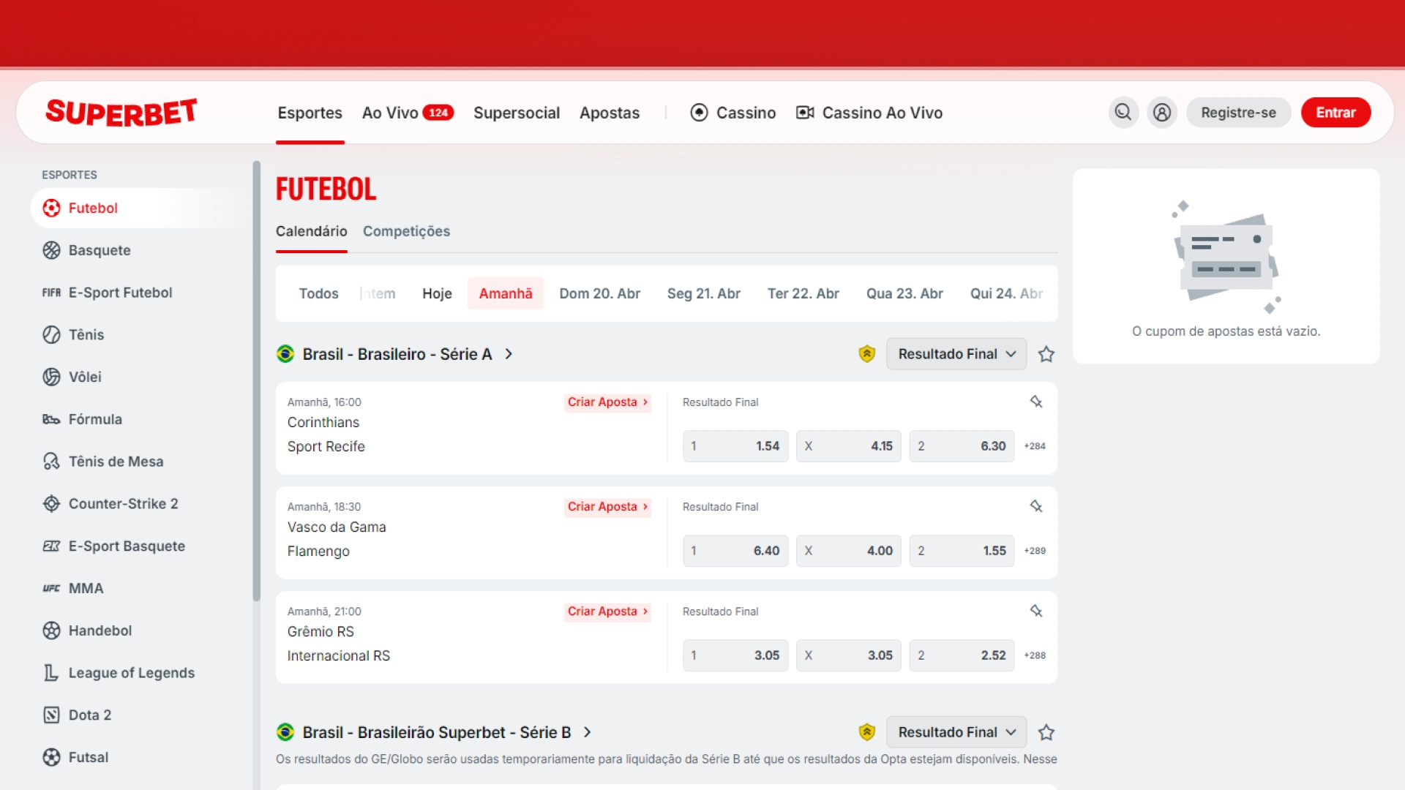1405x790 pixels.
Task: Open the Supersocial menu item
Action: [x=517, y=113]
